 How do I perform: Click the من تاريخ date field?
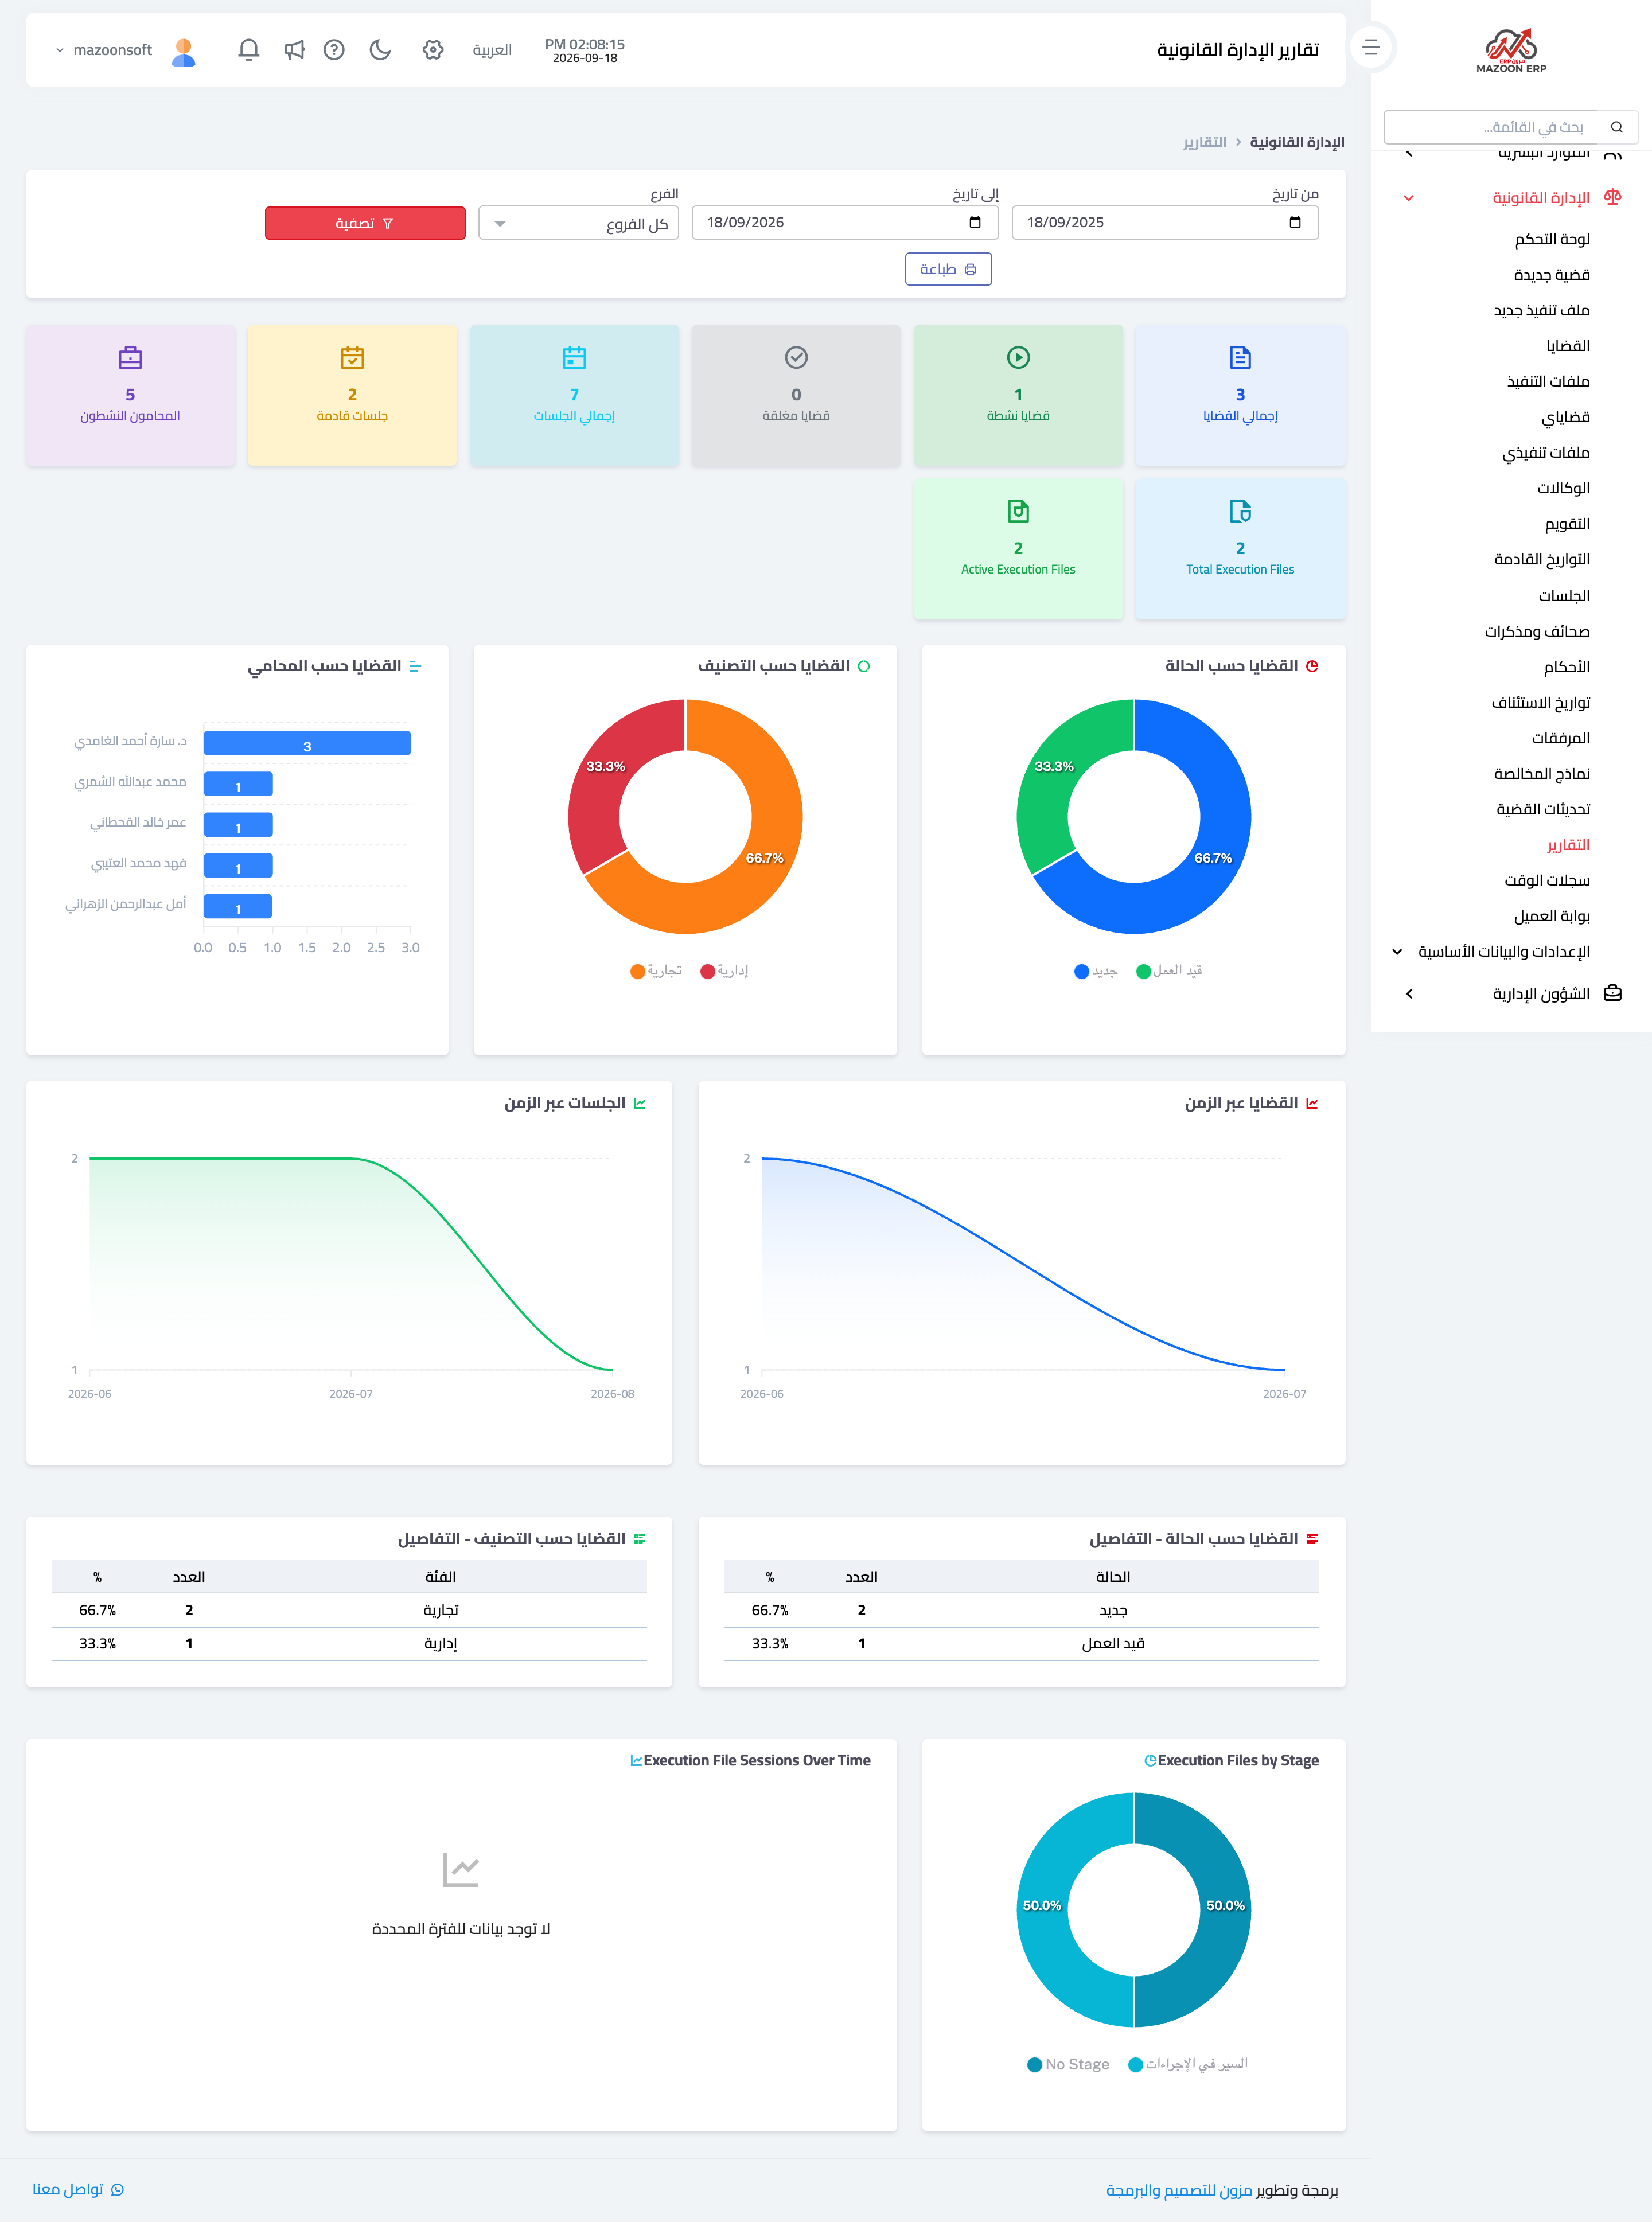(1165, 222)
